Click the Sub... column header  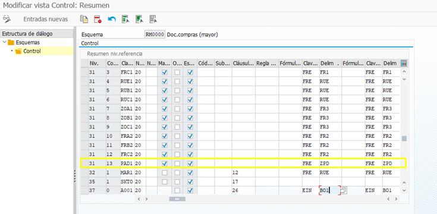(223, 64)
